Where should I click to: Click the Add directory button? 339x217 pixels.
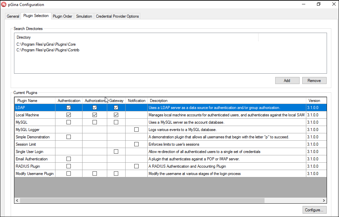click(287, 80)
